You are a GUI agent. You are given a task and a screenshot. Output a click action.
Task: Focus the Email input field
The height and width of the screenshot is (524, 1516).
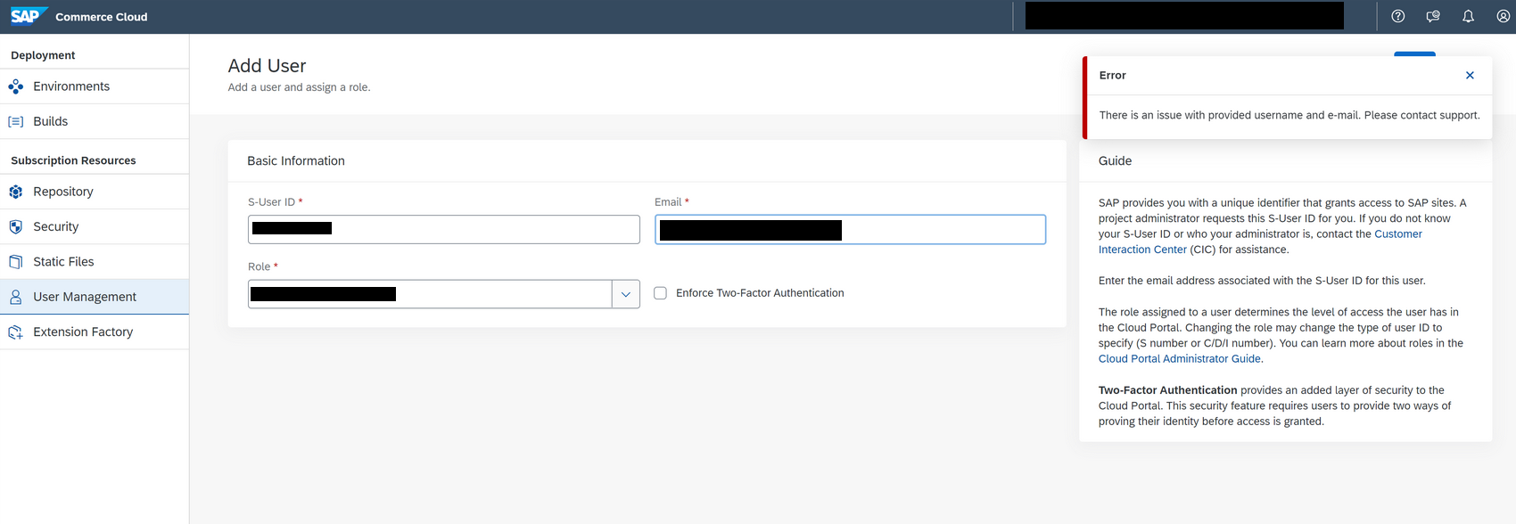(x=851, y=229)
